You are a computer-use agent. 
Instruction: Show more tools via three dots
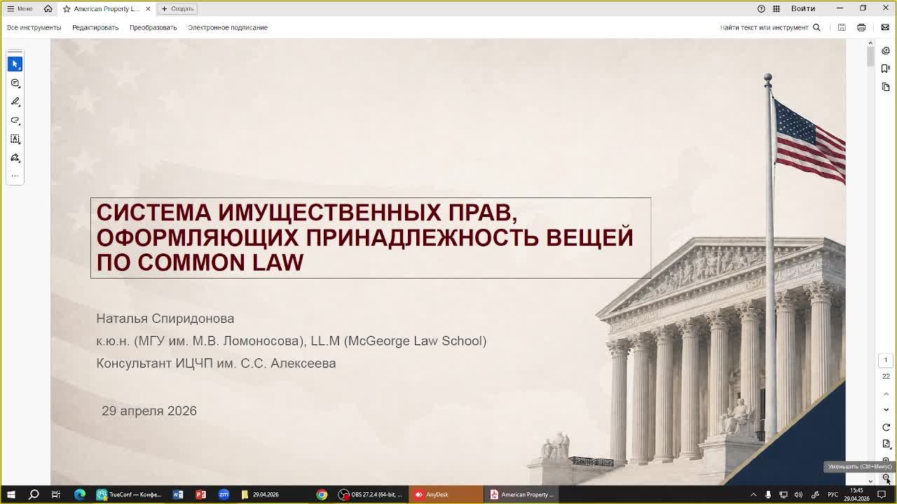(15, 176)
